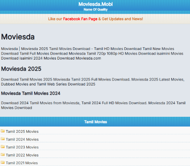Click the 'Get Updates and News!' text
The image size is (190, 166).
coord(122,19)
